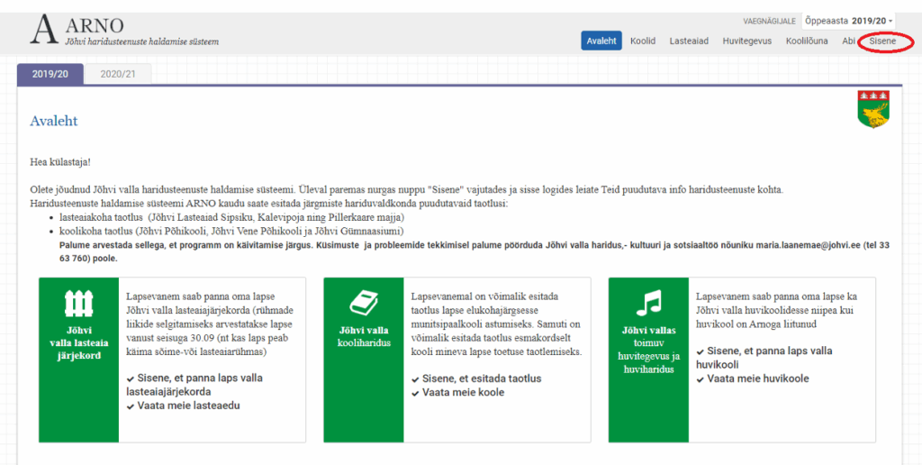Click "Vaata meie koole" link
Screen dimensions: 922x465
click(459, 393)
